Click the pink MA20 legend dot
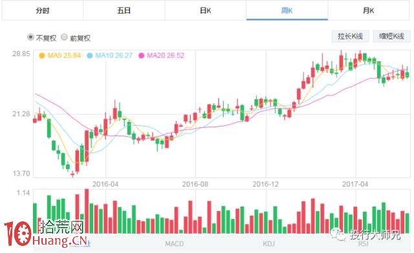 click(141, 56)
